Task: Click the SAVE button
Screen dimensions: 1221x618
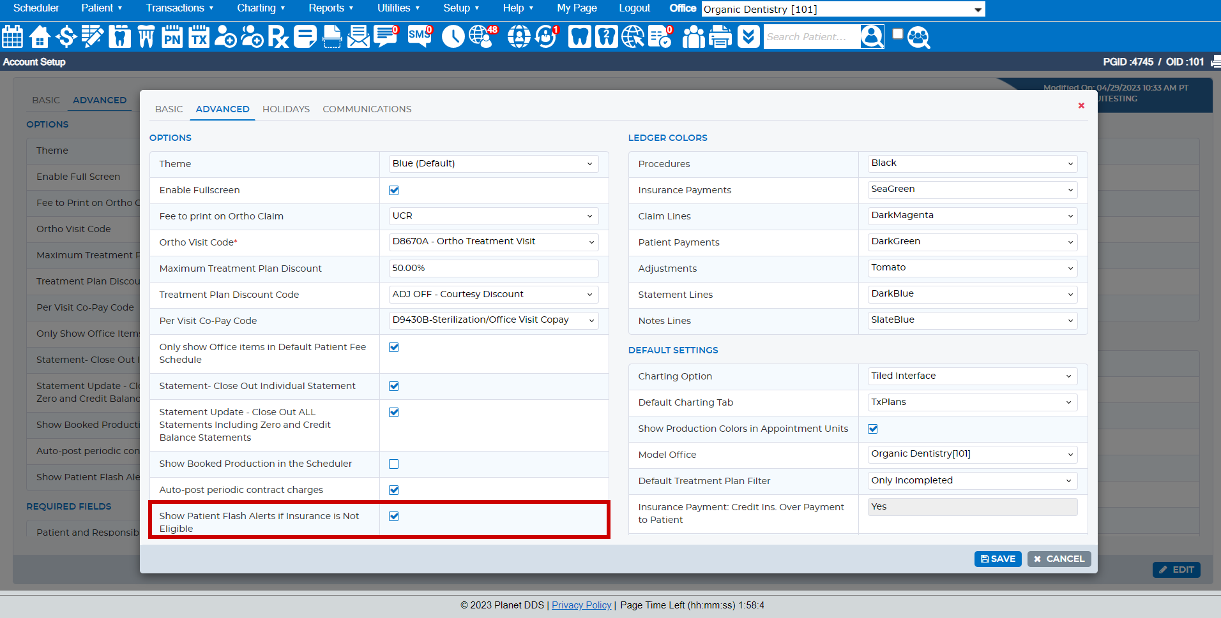Action: [997, 559]
